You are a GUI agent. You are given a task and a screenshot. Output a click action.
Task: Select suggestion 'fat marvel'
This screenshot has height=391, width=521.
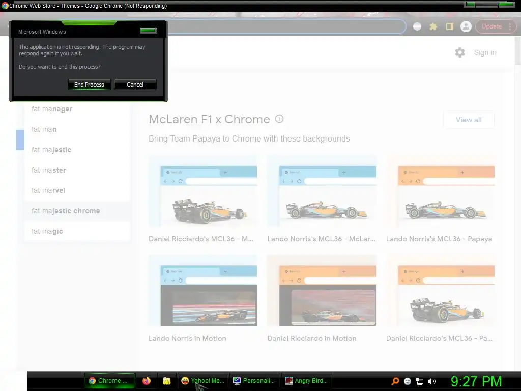point(77,190)
